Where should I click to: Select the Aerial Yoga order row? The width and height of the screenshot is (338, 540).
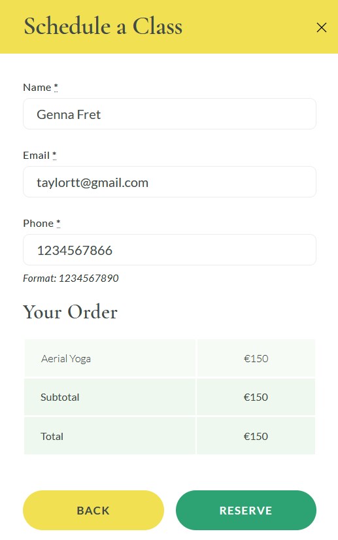169,358
